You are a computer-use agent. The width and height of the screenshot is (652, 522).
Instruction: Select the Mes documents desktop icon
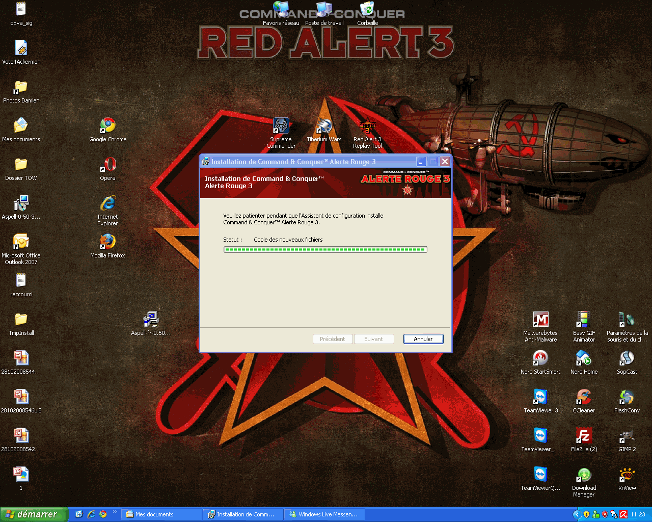pos(21,130)
